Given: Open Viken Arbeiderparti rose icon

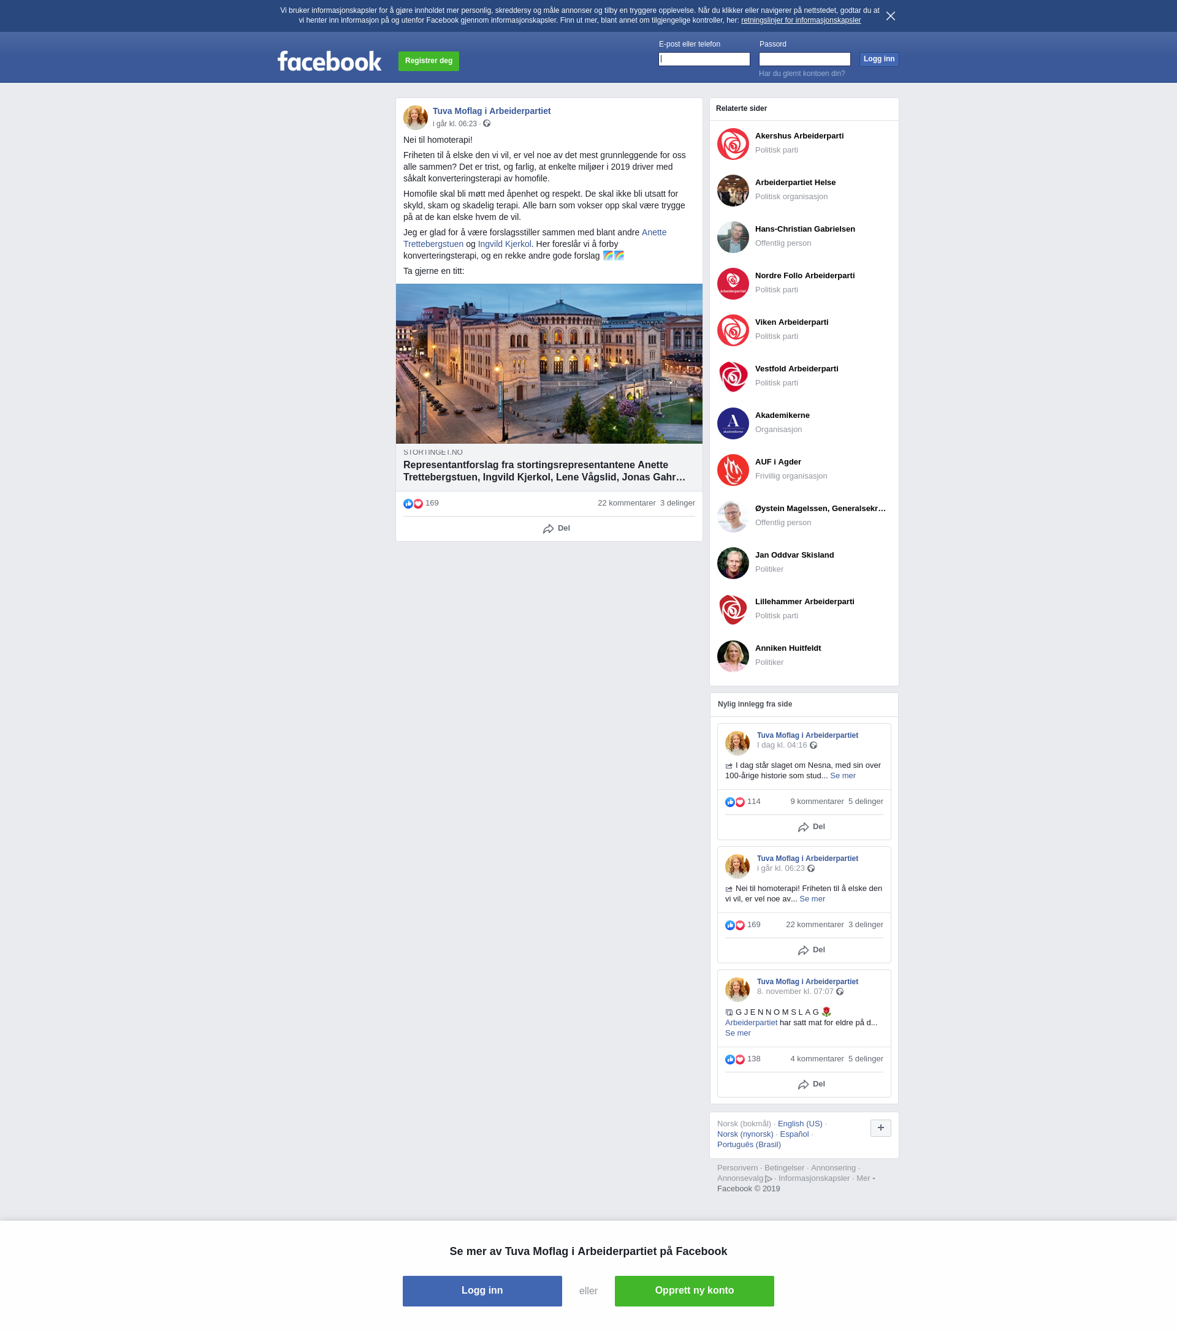Looking at the screenshot, I should click(733, 330).
